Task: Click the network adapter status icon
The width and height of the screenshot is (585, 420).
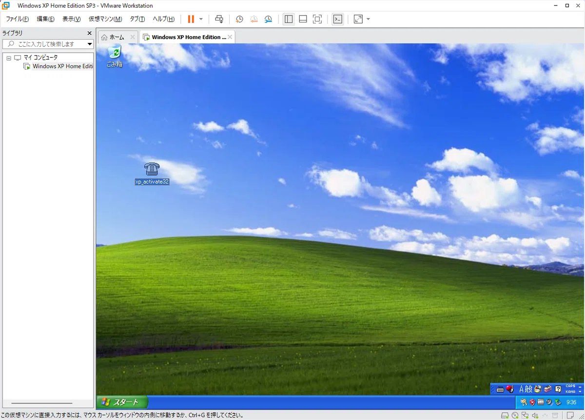Action: [525, 415]
